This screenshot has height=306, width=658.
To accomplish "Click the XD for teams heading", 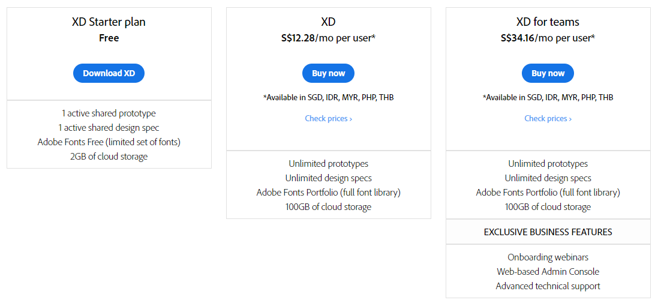I will click(x=548, y=22).
